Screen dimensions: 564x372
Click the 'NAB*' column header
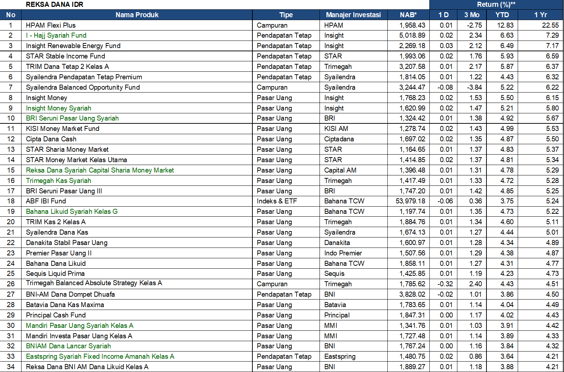click(408, 15)
